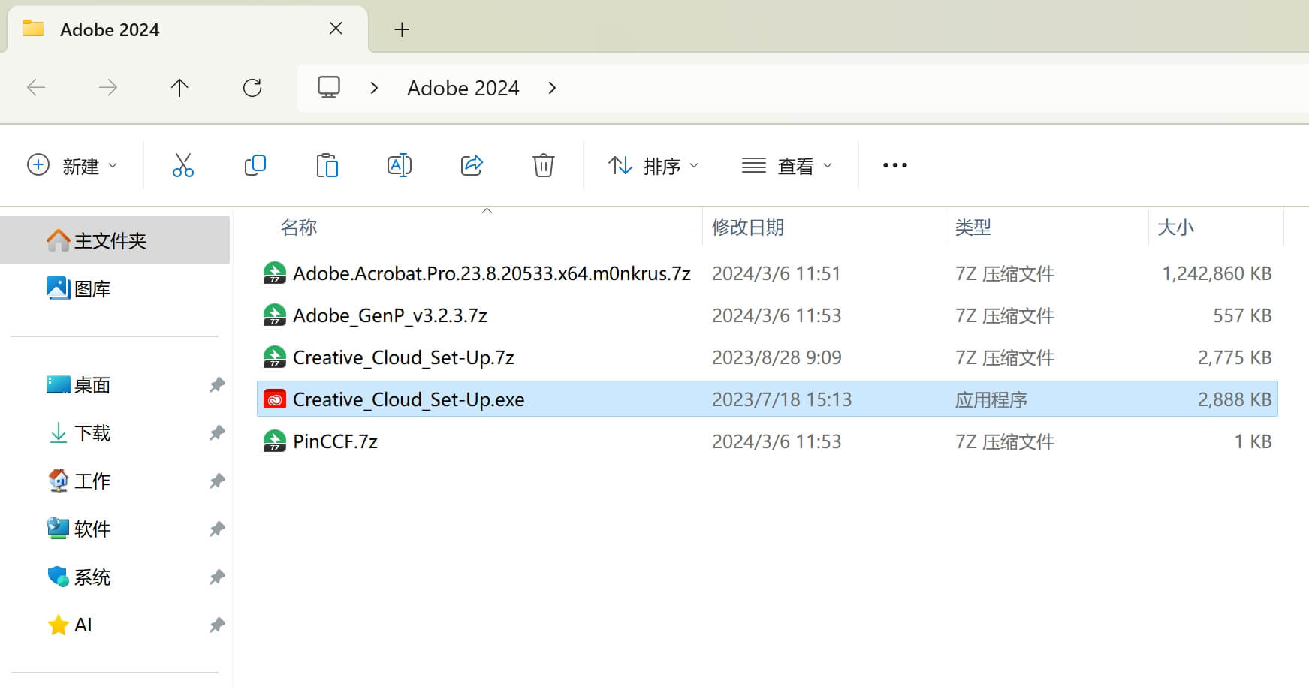Click the 7z icon of Adobe.Acrobat.Pro archive
Screen dimensions: 1309x687
pos(275,273)
